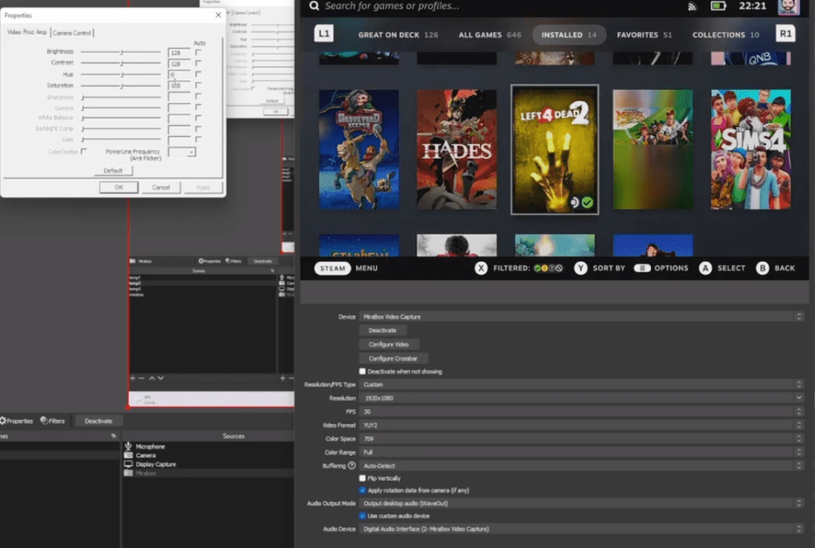Click the up arrow to move scene higher
The width and height of the screenshot is (815, 548).
[152, 378]
